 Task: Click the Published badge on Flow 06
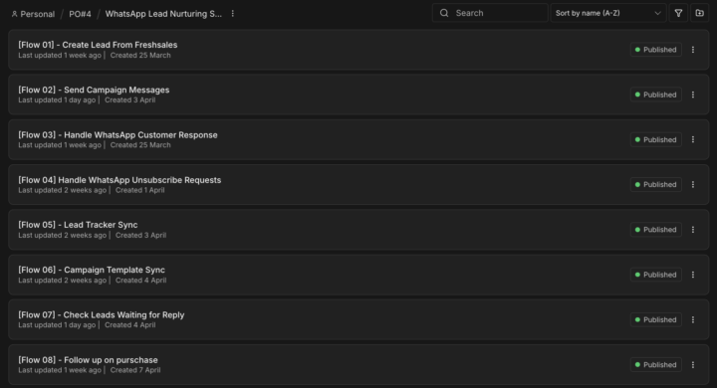click(x=655, y=275)
